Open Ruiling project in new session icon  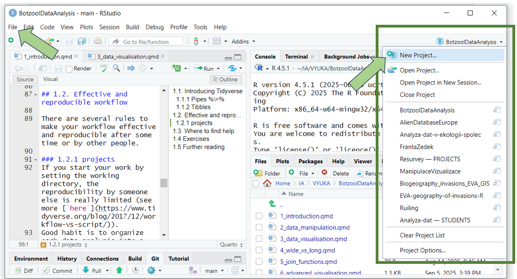(x=497, y=208)
